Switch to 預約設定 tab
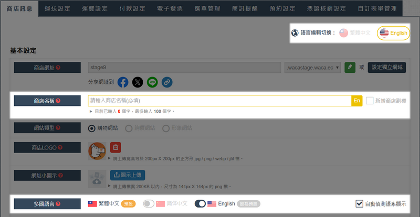The width and height of the screenshot is (420, 217). pyautogui.click(x=282, y=8)
